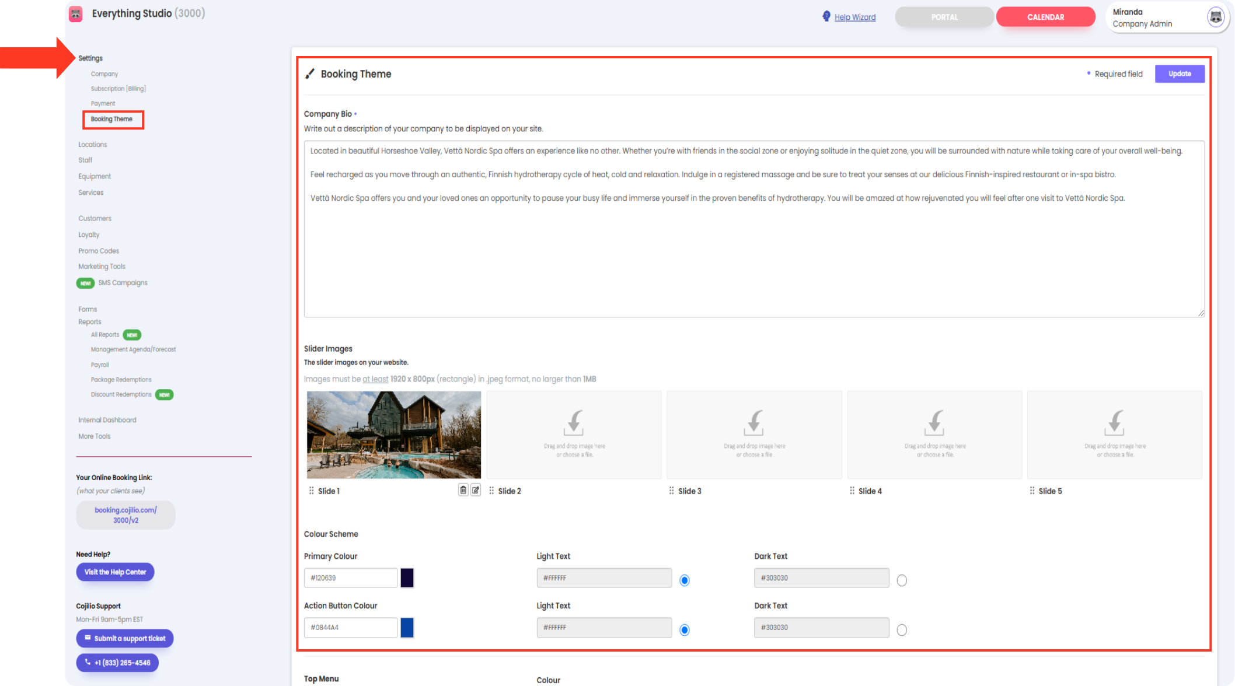Grab the Slide 3 drag handle

[671, 491]
